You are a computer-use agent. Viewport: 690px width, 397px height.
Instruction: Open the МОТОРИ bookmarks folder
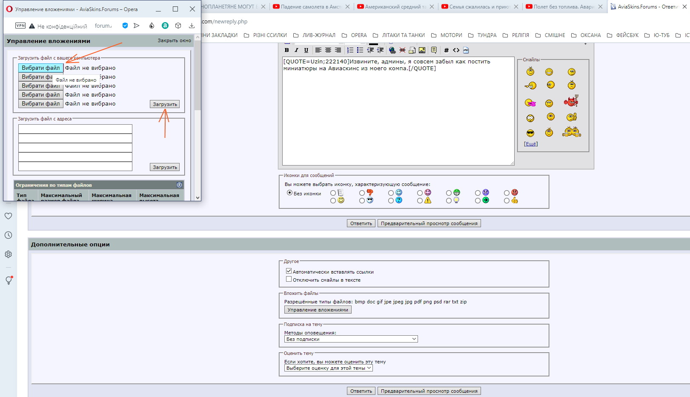coord(447,35)
